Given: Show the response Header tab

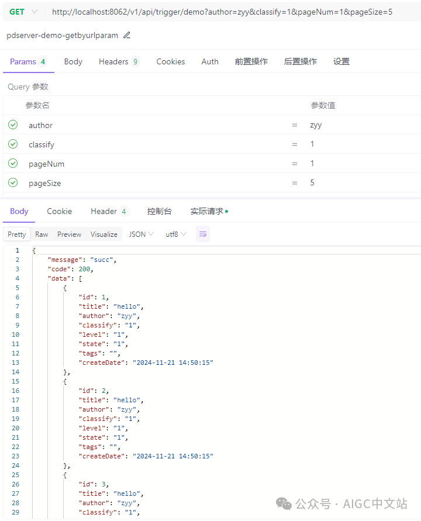Looking at the screenshot, I should coord(109,211).
